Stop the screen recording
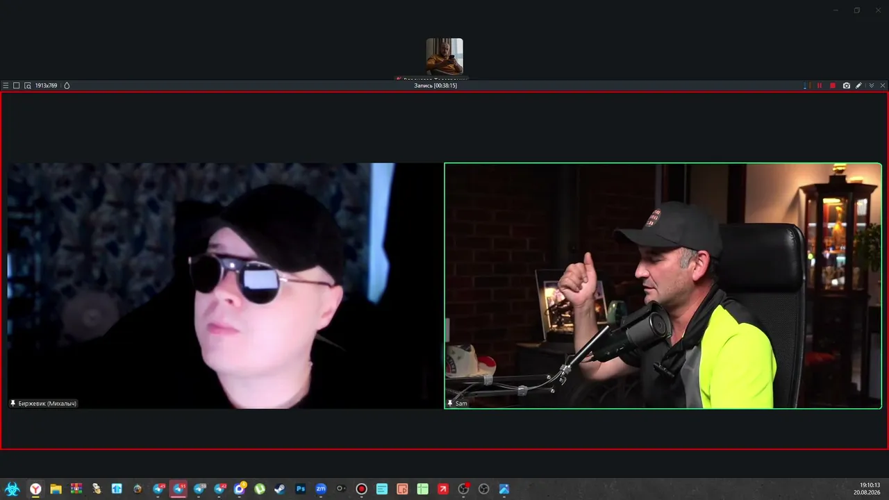889x500 pixels. tap(833, 85)
